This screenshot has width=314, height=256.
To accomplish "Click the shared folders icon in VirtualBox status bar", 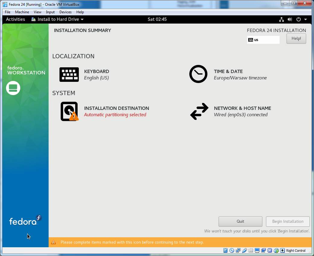I will click(251, 250).
